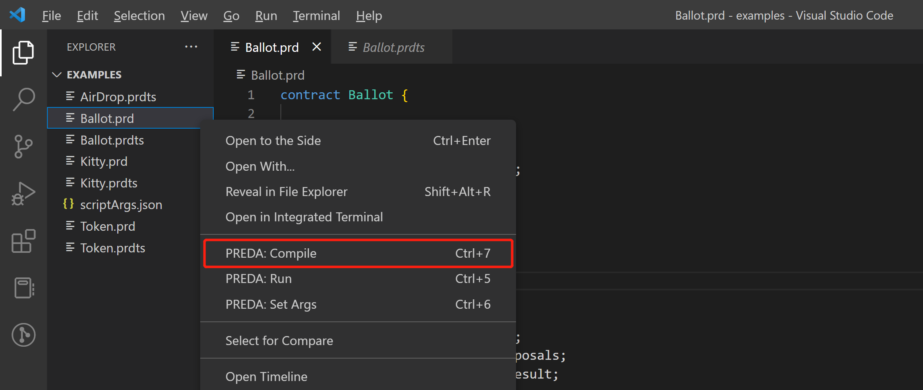The width and height of the screenshot is (923, 390).
Task: Select Ballot.prd in the explorer tree
Action: (x=130, y=118)
